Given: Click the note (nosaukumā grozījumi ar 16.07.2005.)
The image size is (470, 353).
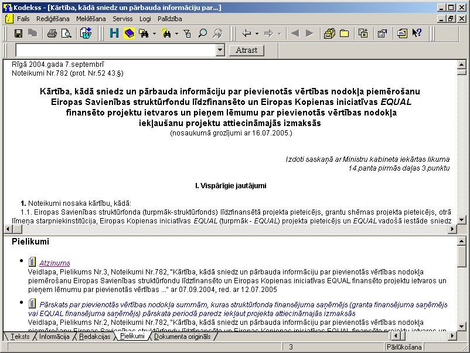Looking at the screenshot, I should 231,133.
